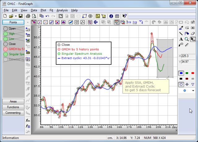The image size is (198, 142).
Task: Select the callout comment arrow tool
Action: pyautogui.click(x=181, y=45)
